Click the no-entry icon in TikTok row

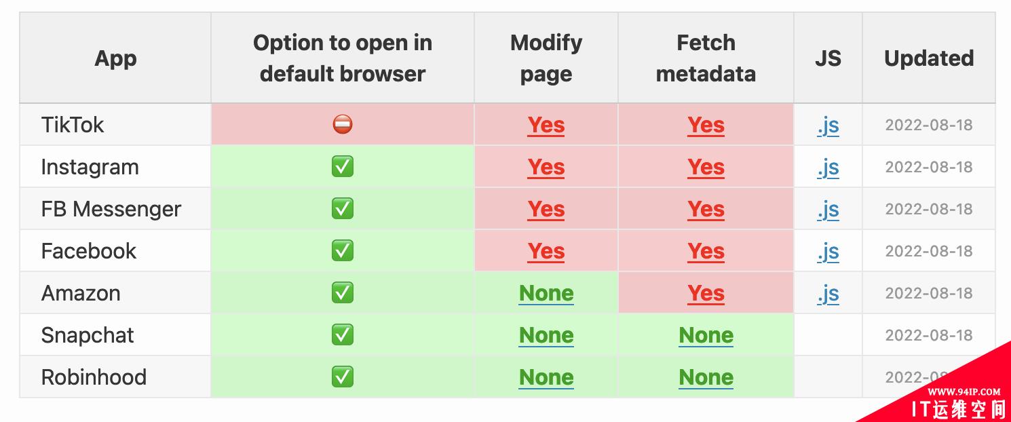pos(343,125)
